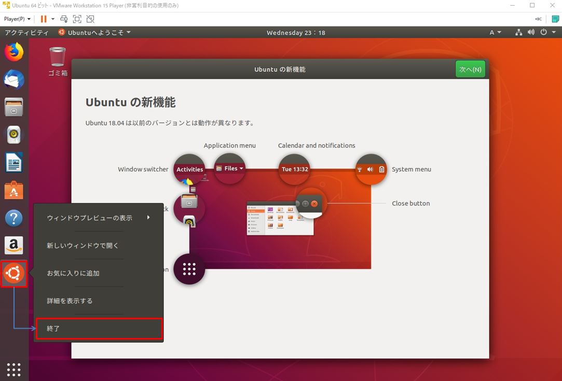Click the Ubuntu volume speaker icon
562x381 pixels.
pos(531,32)
